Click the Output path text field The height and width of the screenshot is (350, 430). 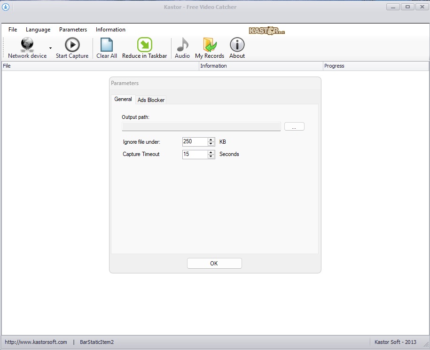(x=201, y=127)
